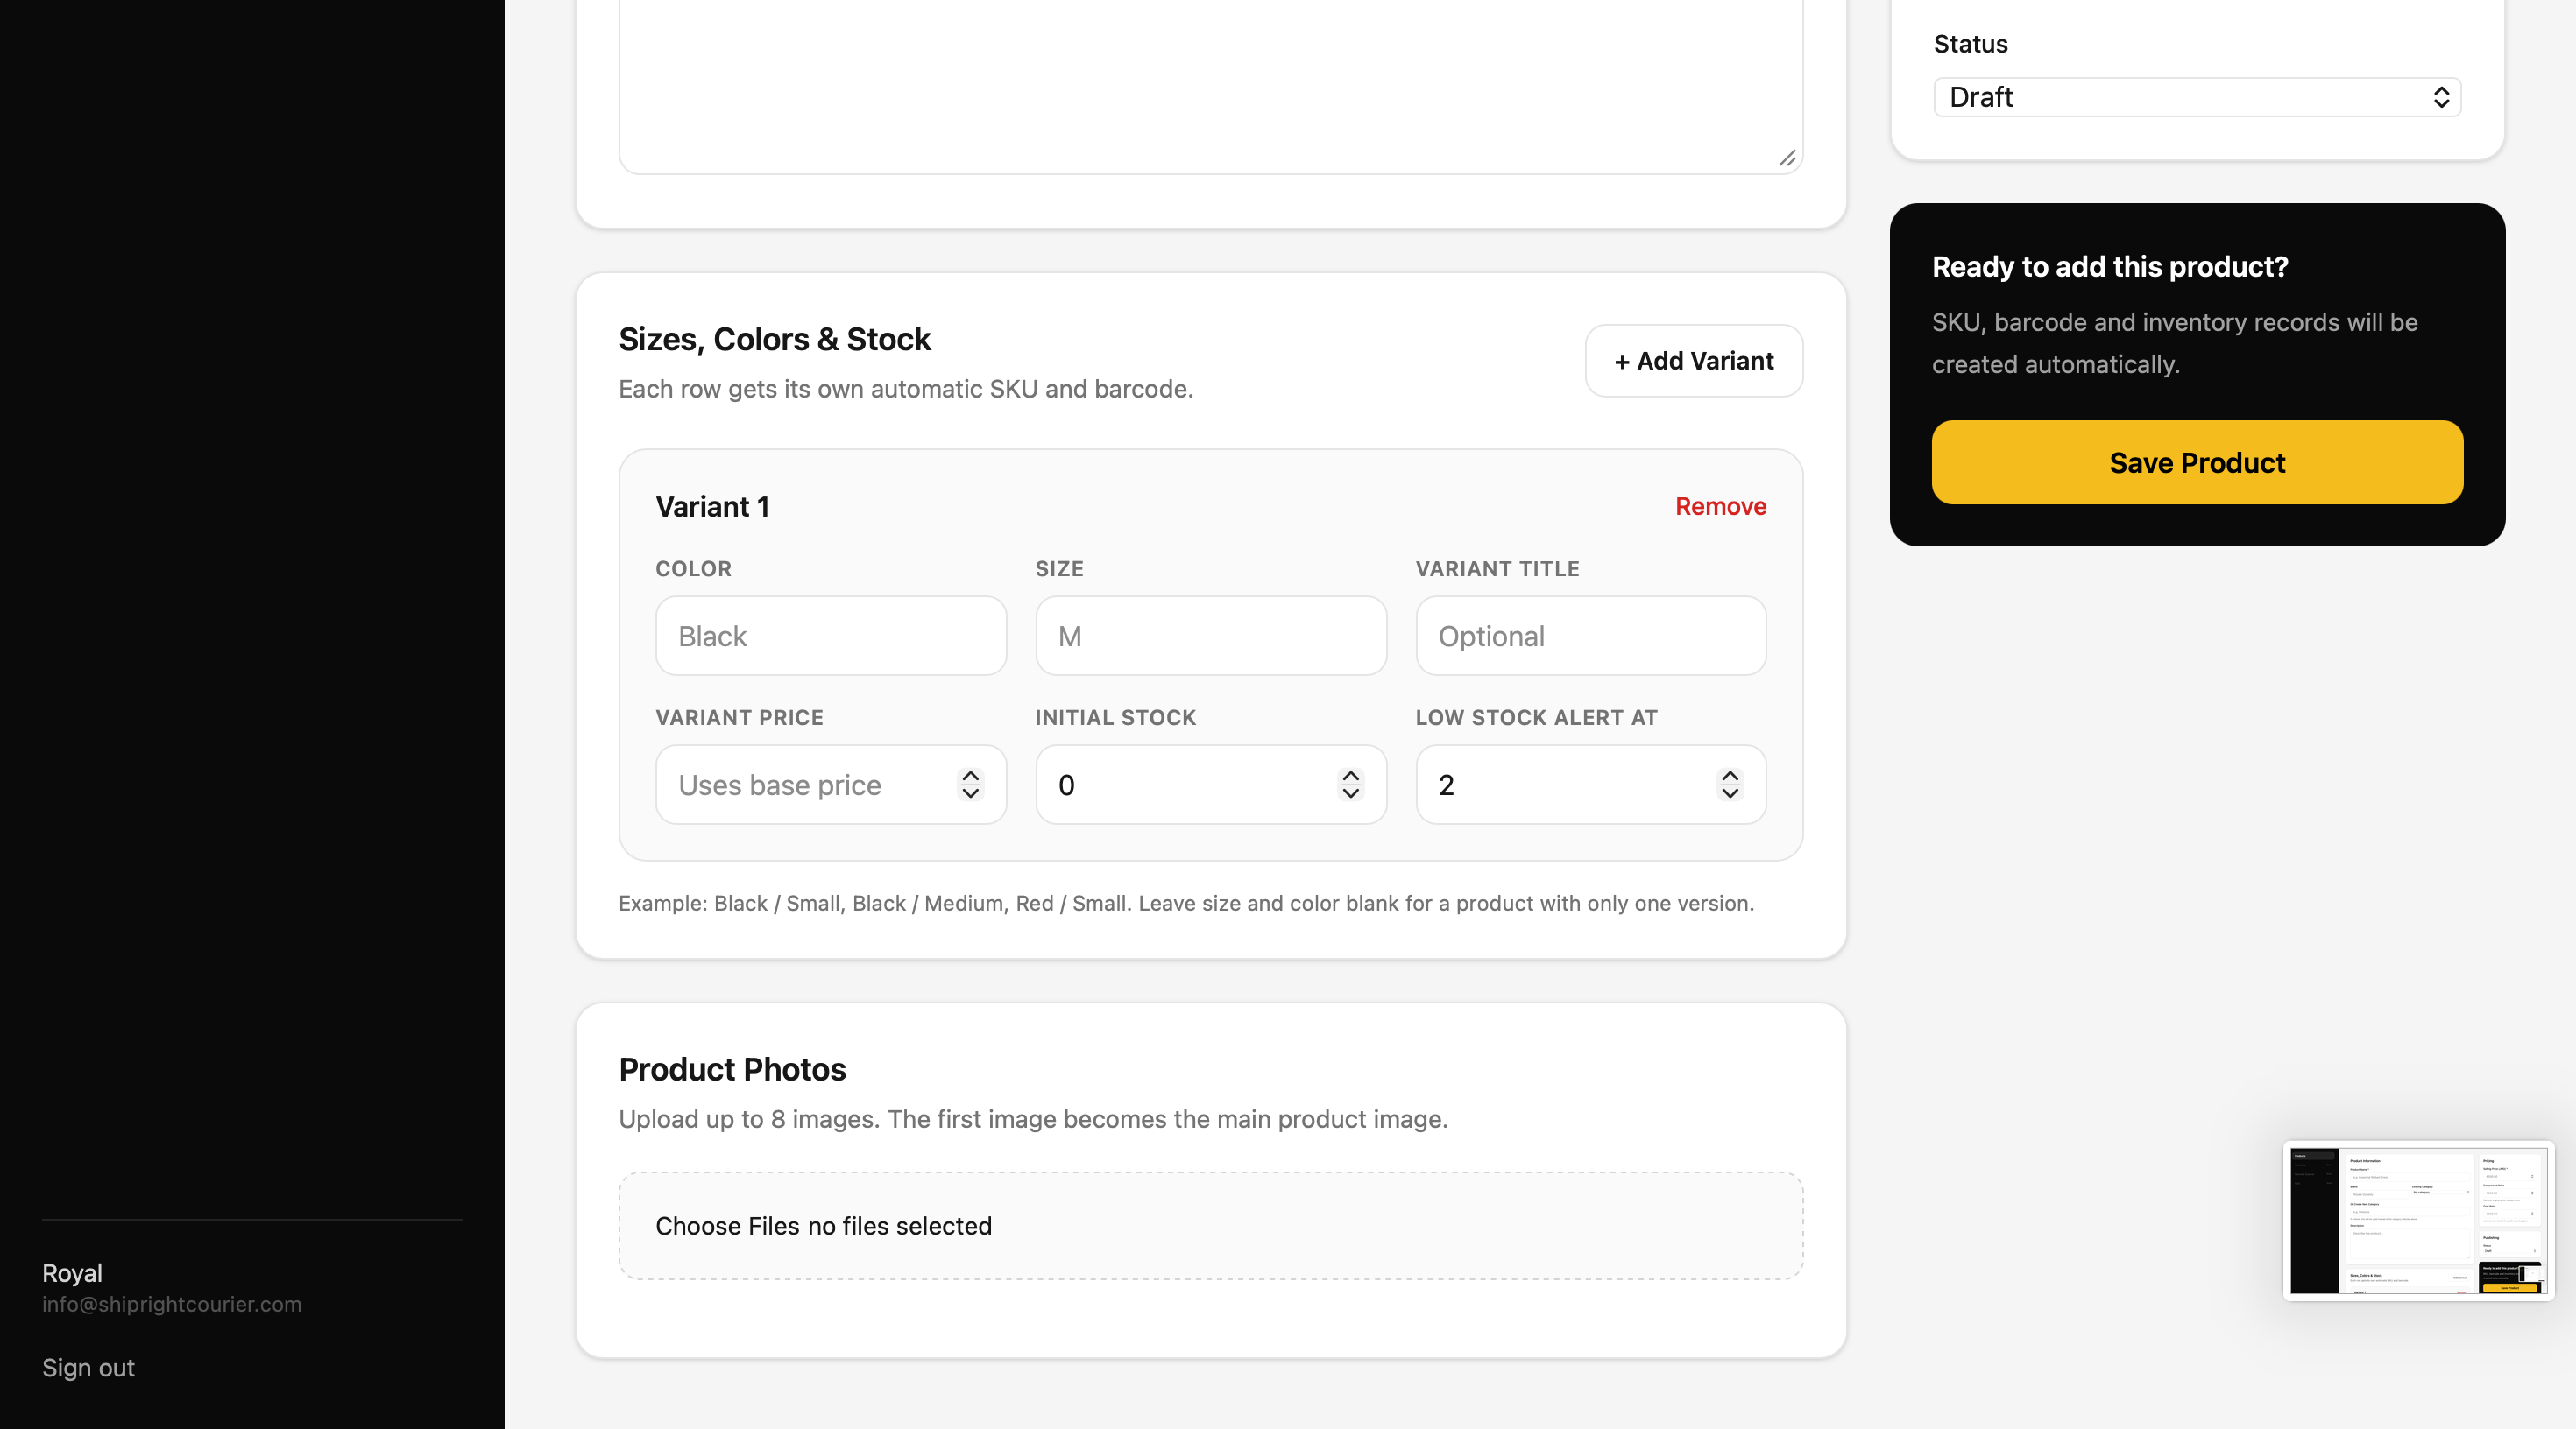Add a new variant with + Add Variant
This screenshot has height=1429, width=2576.
[1694, 361]
